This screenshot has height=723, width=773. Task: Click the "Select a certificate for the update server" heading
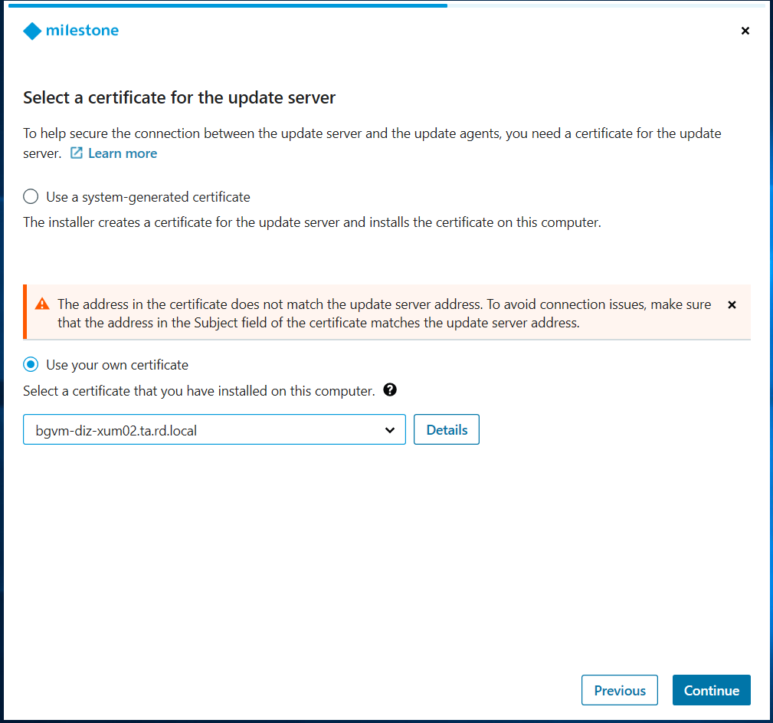coord(179,98)
